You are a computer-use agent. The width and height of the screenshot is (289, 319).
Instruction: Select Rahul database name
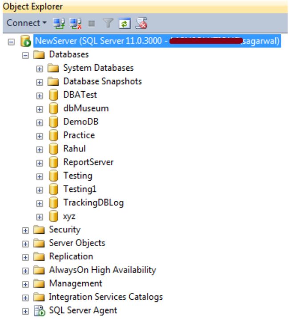[x=75, y=148]
